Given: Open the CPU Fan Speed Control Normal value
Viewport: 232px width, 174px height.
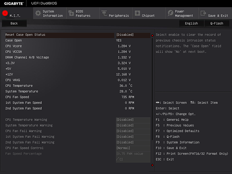Looking at the screenshot, I should 133,148.
